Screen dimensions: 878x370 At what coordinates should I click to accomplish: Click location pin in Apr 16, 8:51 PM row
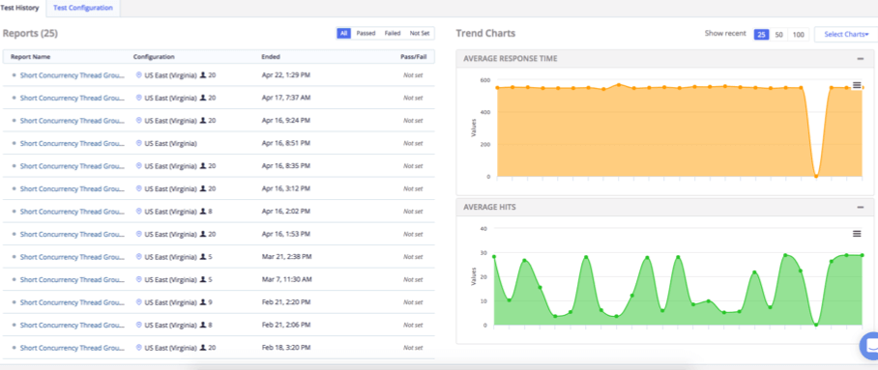tap(139, 143)
